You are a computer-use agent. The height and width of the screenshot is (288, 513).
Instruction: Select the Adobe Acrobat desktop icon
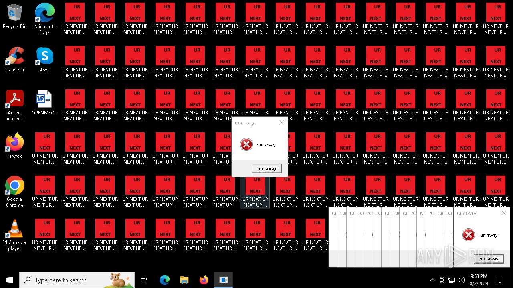point(14,105)
